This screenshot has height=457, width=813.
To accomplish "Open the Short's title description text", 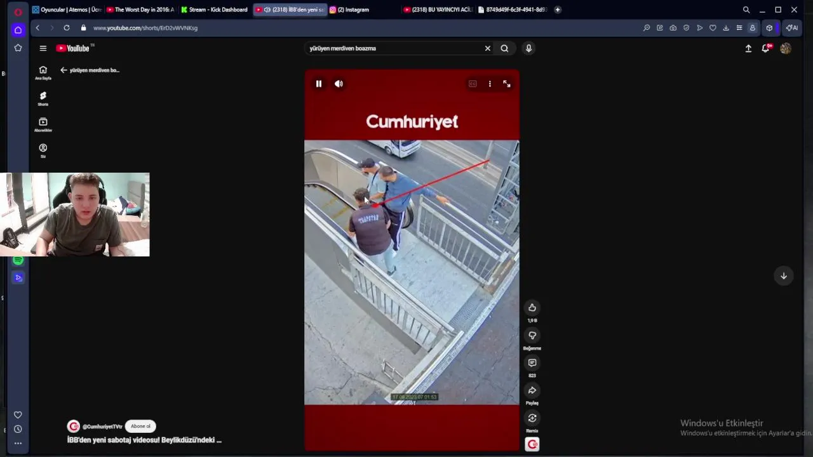I will (x=144, y=440).
